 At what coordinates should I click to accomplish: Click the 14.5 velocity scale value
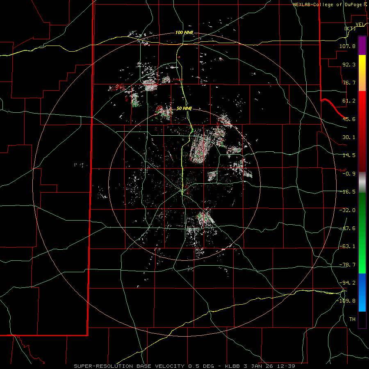pos(349,155)
